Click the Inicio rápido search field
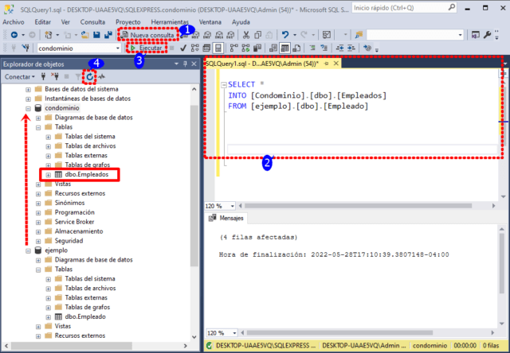The image size is (510, 353). 404,8
